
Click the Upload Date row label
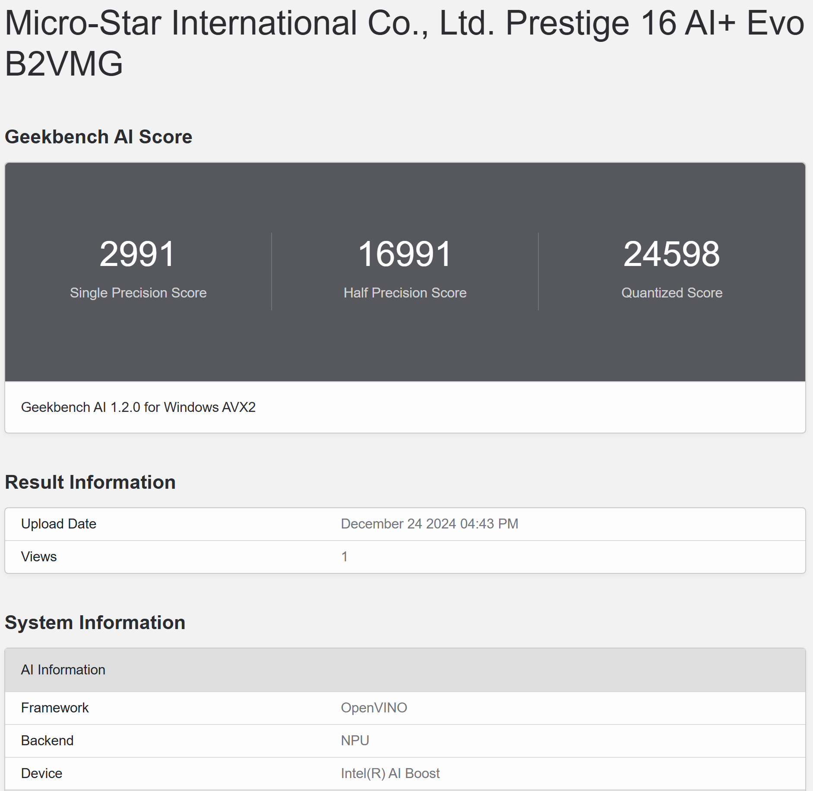point(59,524)
